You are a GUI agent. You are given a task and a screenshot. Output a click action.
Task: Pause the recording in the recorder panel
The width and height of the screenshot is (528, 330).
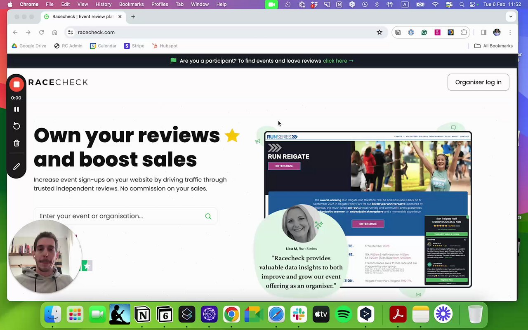16,109
